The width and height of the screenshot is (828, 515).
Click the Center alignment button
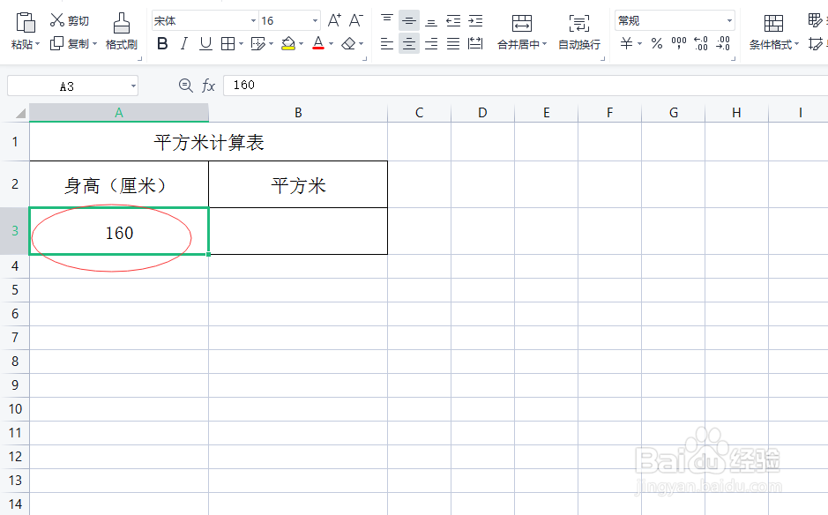click(x=408, y=44)
